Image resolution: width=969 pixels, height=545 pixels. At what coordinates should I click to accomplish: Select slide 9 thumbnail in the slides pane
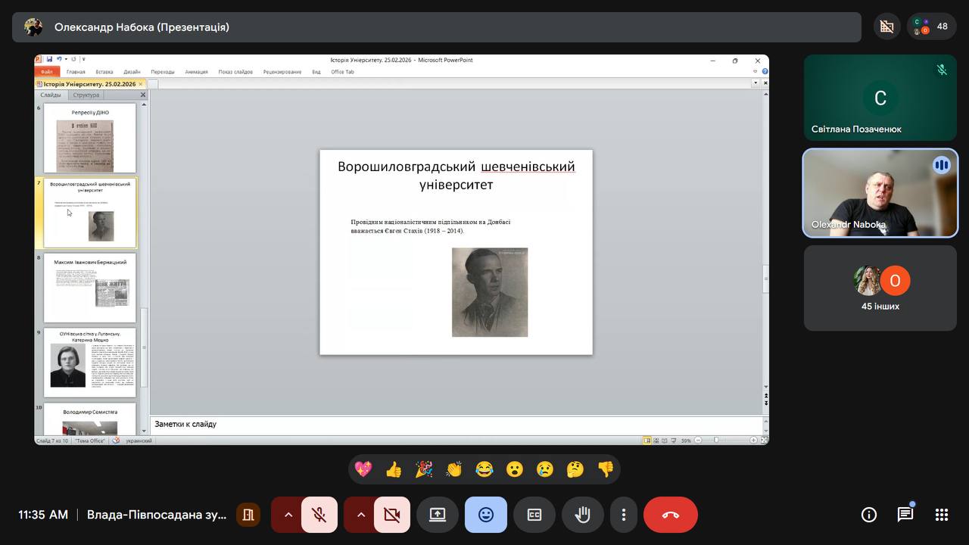(x=90, y=362)
